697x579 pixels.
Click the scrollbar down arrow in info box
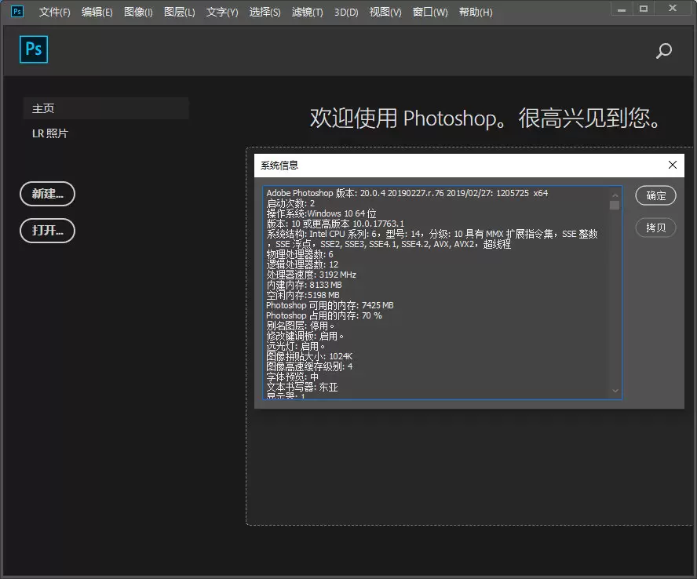tap(615, 391)
